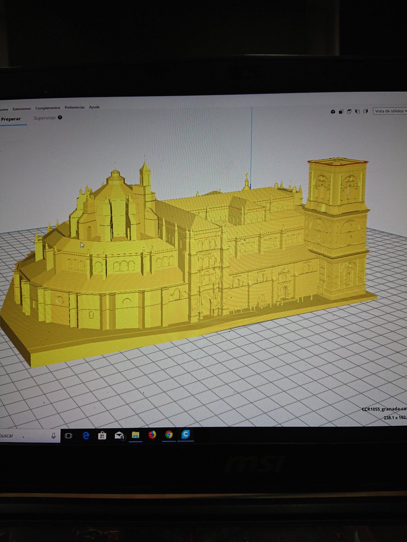Click the Cura icon in the taskbar
407x542 pixels.
[x=185, y=435]
